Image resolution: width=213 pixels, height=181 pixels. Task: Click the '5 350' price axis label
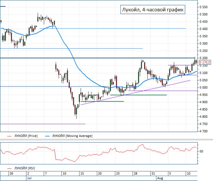click(203, 36)
